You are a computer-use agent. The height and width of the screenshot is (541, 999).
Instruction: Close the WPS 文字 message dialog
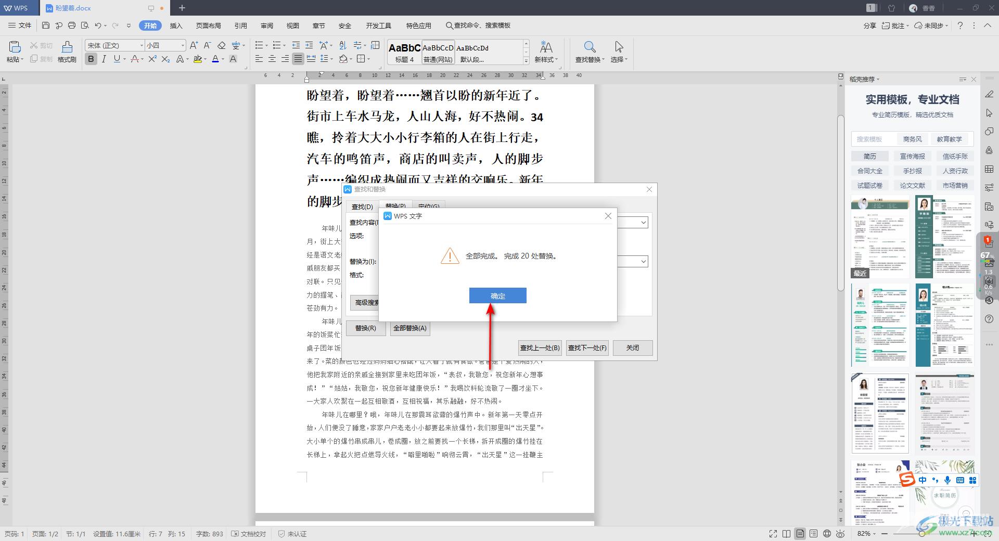click(x=608, y=216)
